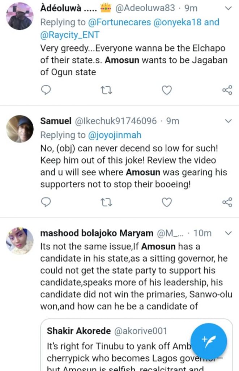Like Adéoluwà's tweet about Amosun
The image size is (239, 371).
166,90
